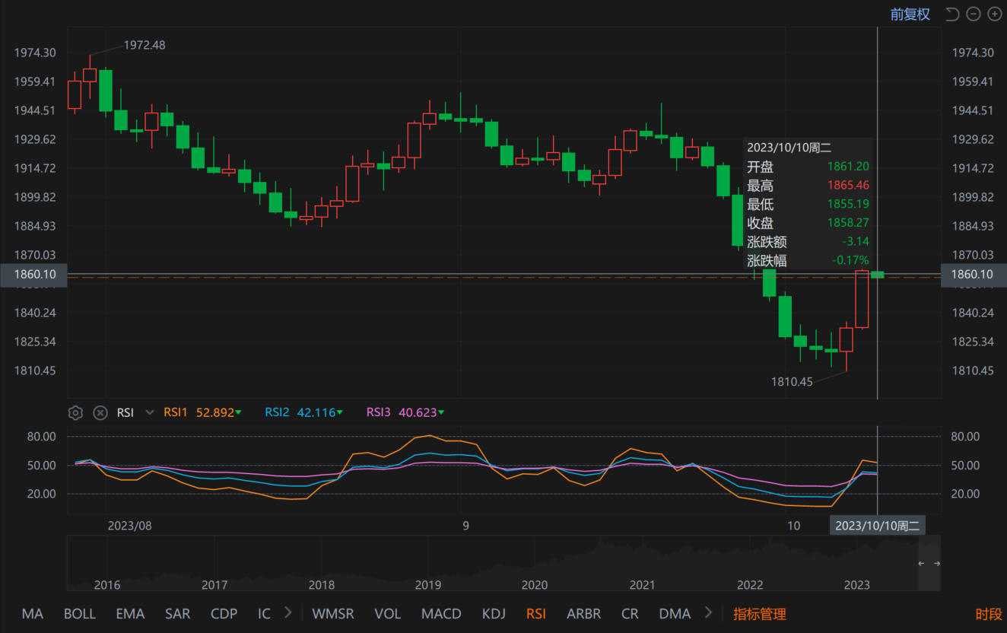Click the right 1860.10 price marker
The width and height of the screenshot is (1007, 633).
click(x=974, y=275)
